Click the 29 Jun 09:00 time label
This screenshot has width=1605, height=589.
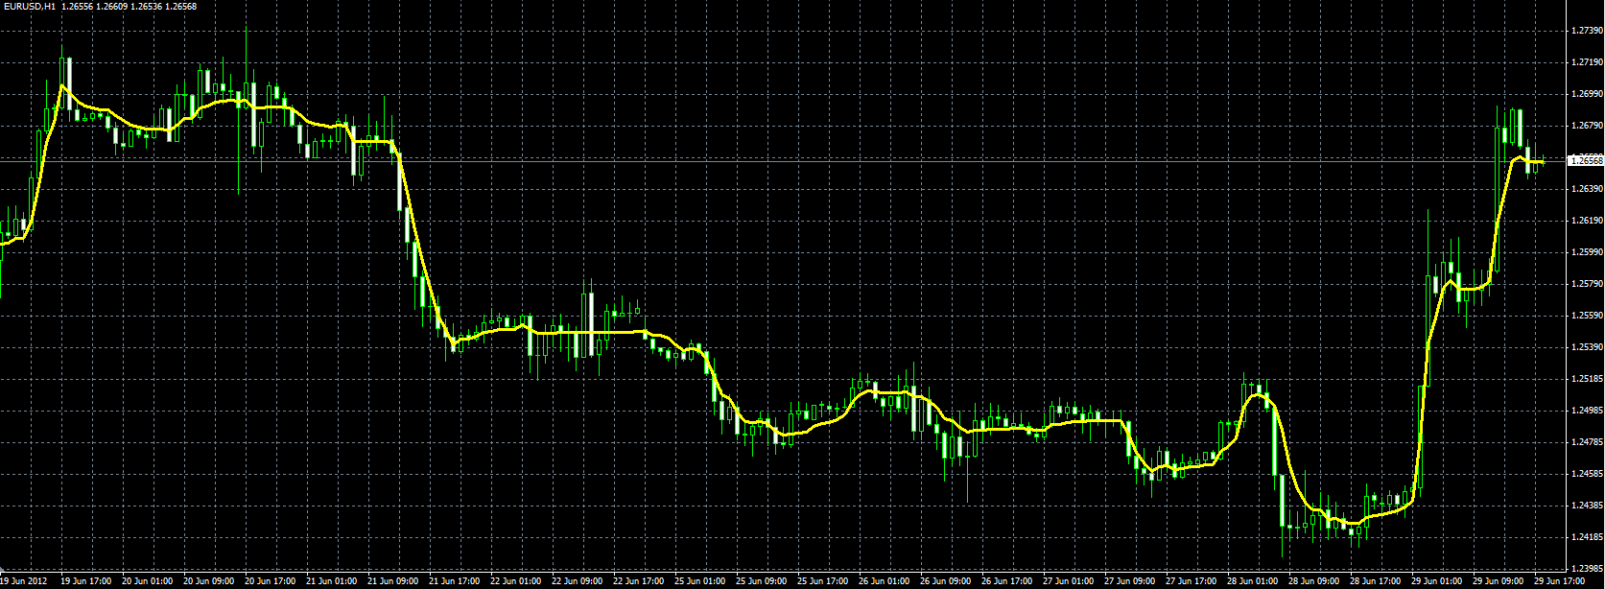(x=1498, y=581)
